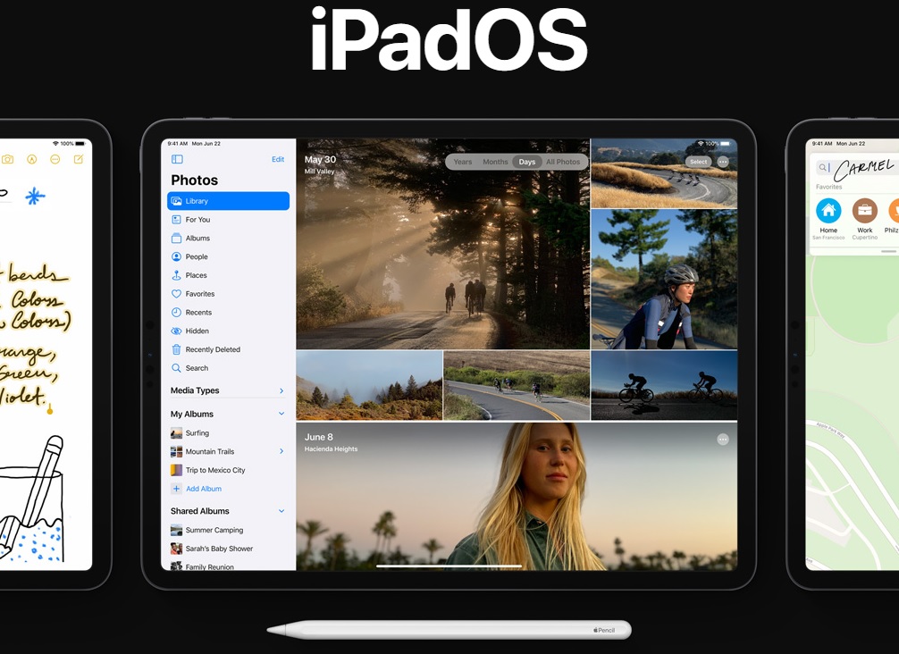Click the Maps search field

(x=857, y=168)
